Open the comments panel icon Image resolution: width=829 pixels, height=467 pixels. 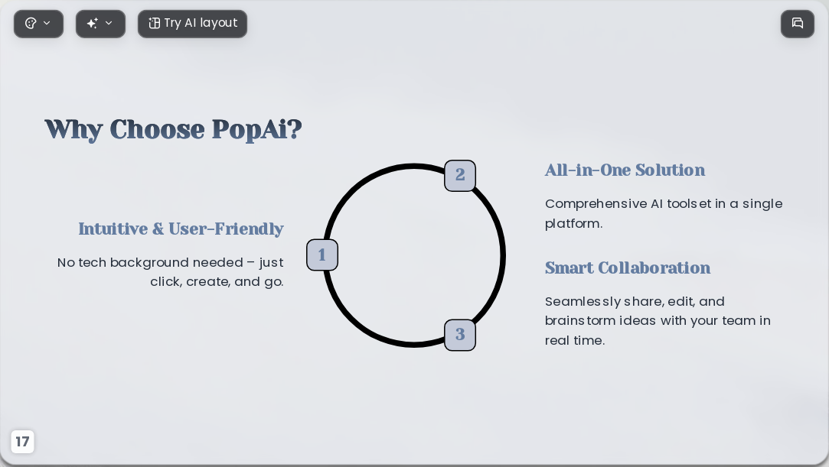pos(798,24)
